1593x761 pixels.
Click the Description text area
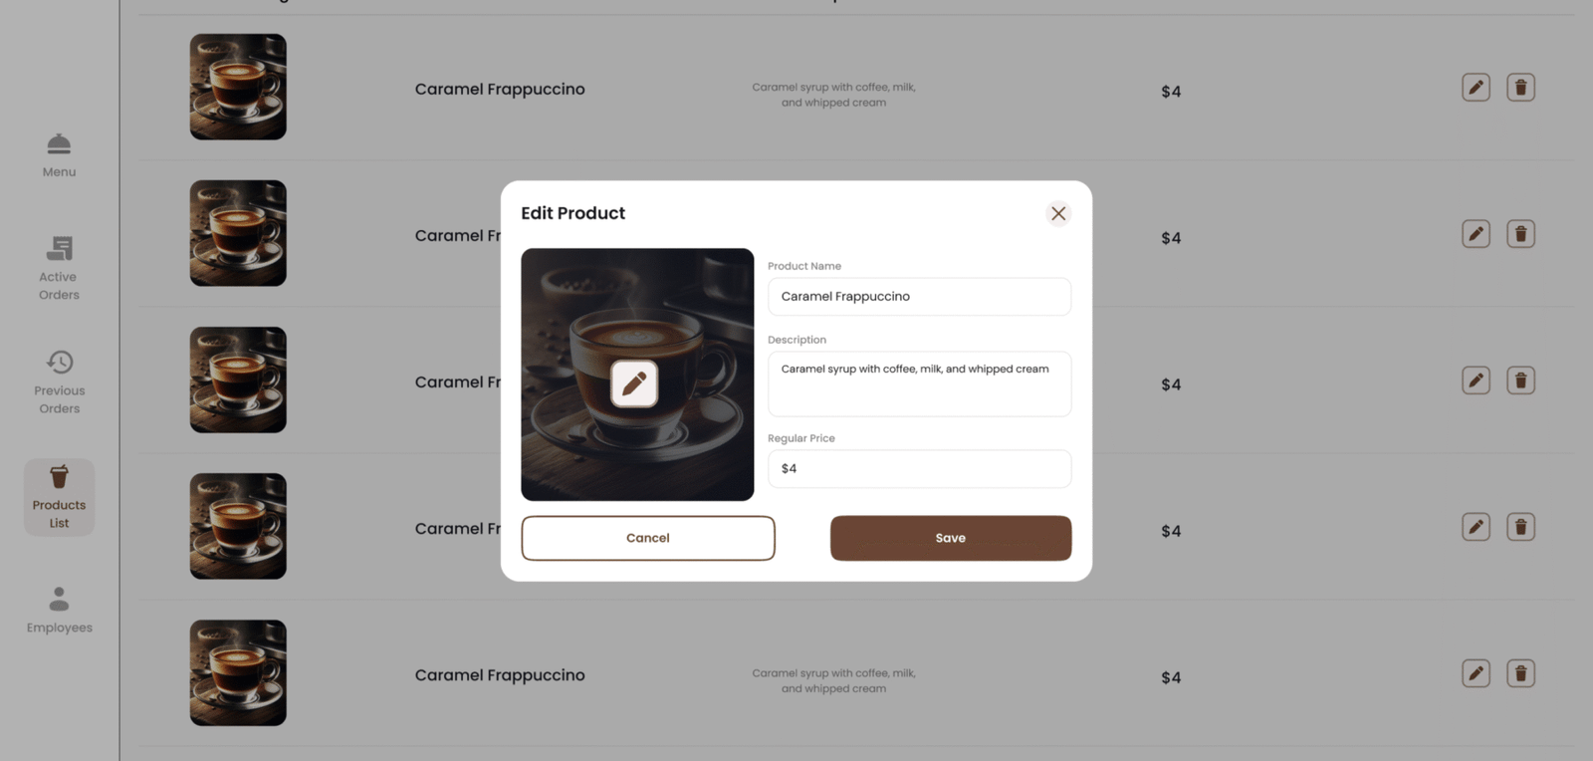point(918,383)
